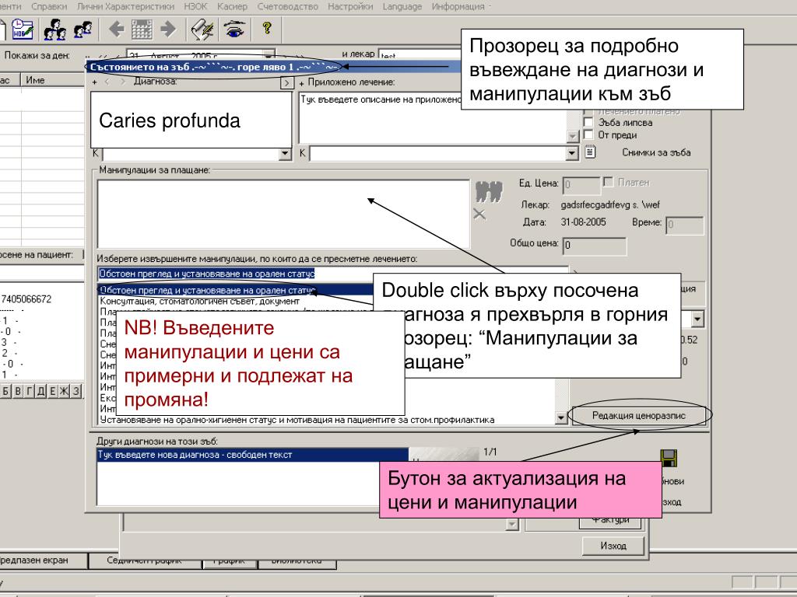Open the calendar grid toolbar icon
Screen dimensions: 797x597
(x=142, y=30)
